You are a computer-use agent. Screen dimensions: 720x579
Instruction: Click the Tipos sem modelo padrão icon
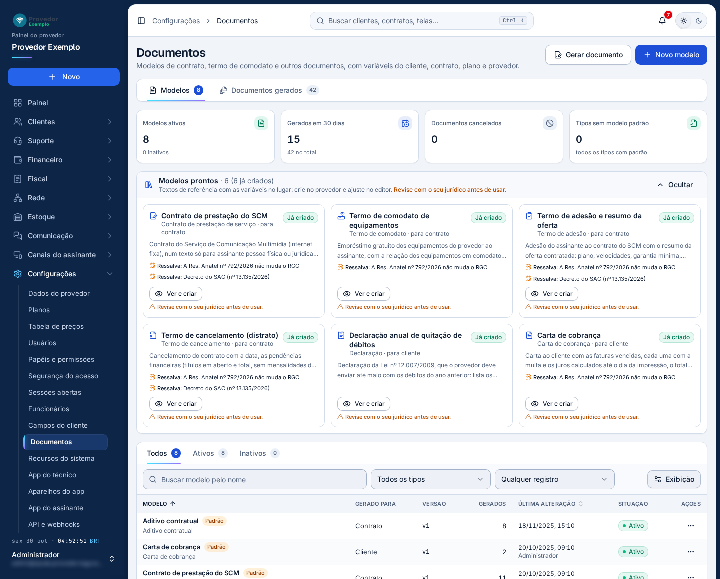[x=694, y=123]
